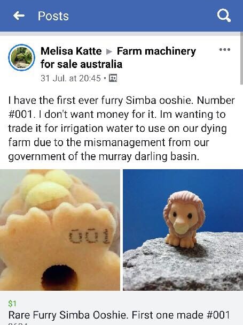Open the three-dot post options menu
This screenshot has height=325, width=243.
click(225, 50)
